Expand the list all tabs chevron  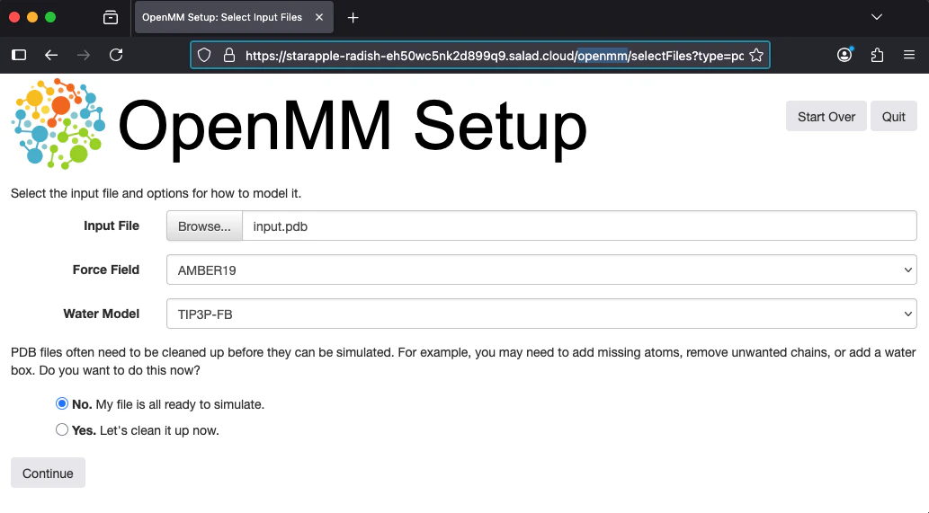click(877, 17)
